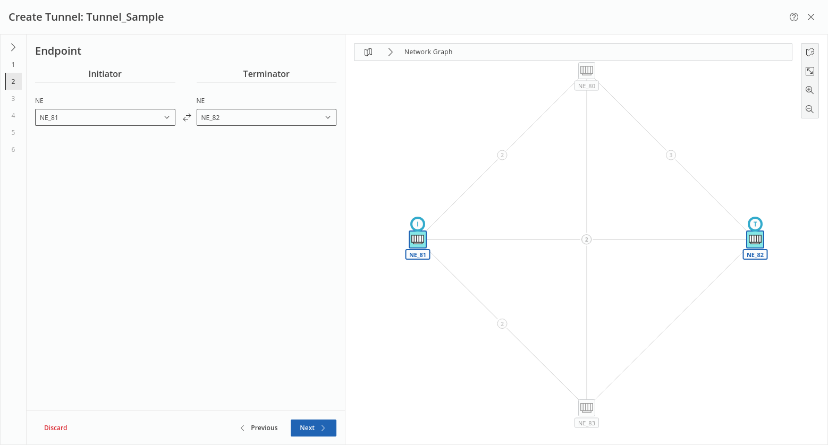Viewport: 828px width, 445px height.
Task: Click the map view icon in graph toolbar
Action: (x=368, y=52)
